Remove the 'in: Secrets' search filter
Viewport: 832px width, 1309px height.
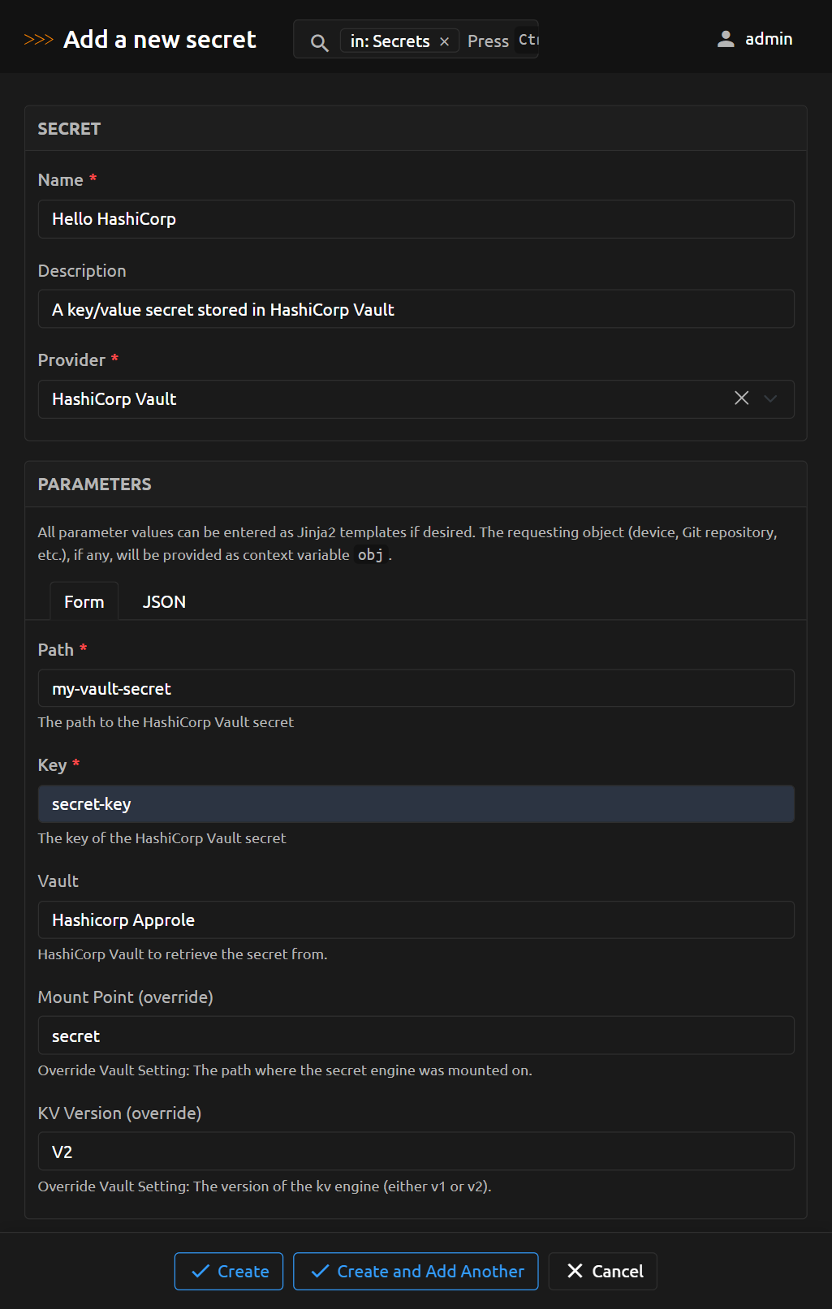tap(444, 41)
